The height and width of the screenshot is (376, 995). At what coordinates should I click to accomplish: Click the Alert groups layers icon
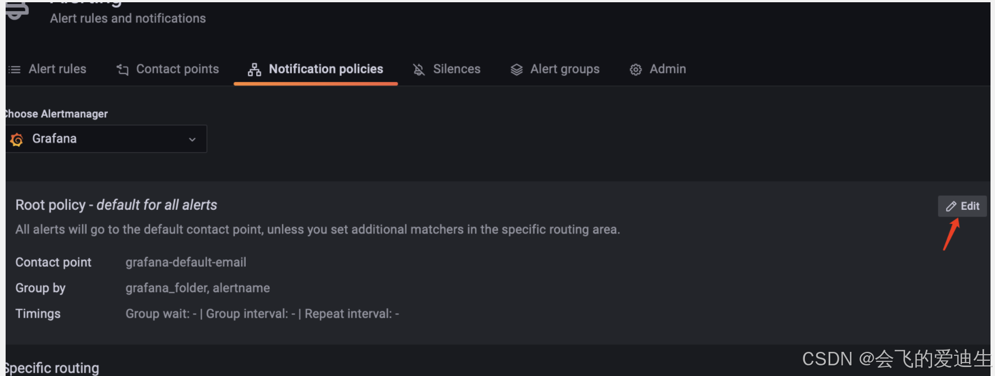(517, 70)
